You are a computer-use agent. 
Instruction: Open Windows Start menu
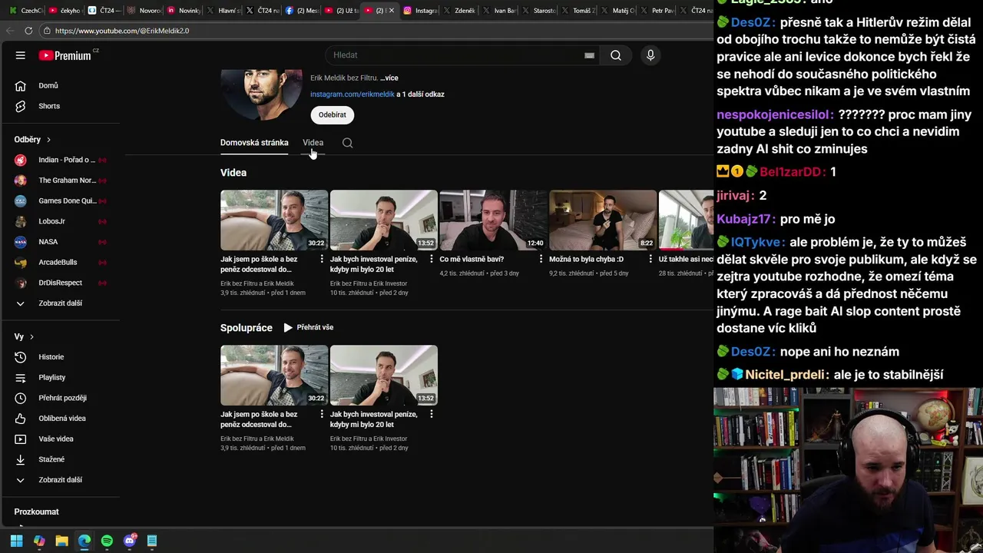tap(16, 541)
